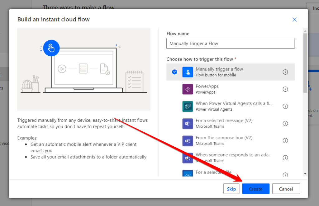
Task: Choose When someone responds to an adaptive card
Action: pyautogui.click(x=231, y=158)
